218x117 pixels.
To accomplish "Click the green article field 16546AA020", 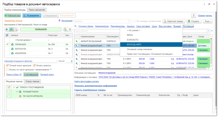I will 41,29.
